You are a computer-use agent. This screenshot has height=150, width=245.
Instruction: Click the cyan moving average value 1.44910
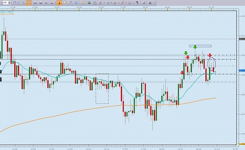click(x=10, y=12)
